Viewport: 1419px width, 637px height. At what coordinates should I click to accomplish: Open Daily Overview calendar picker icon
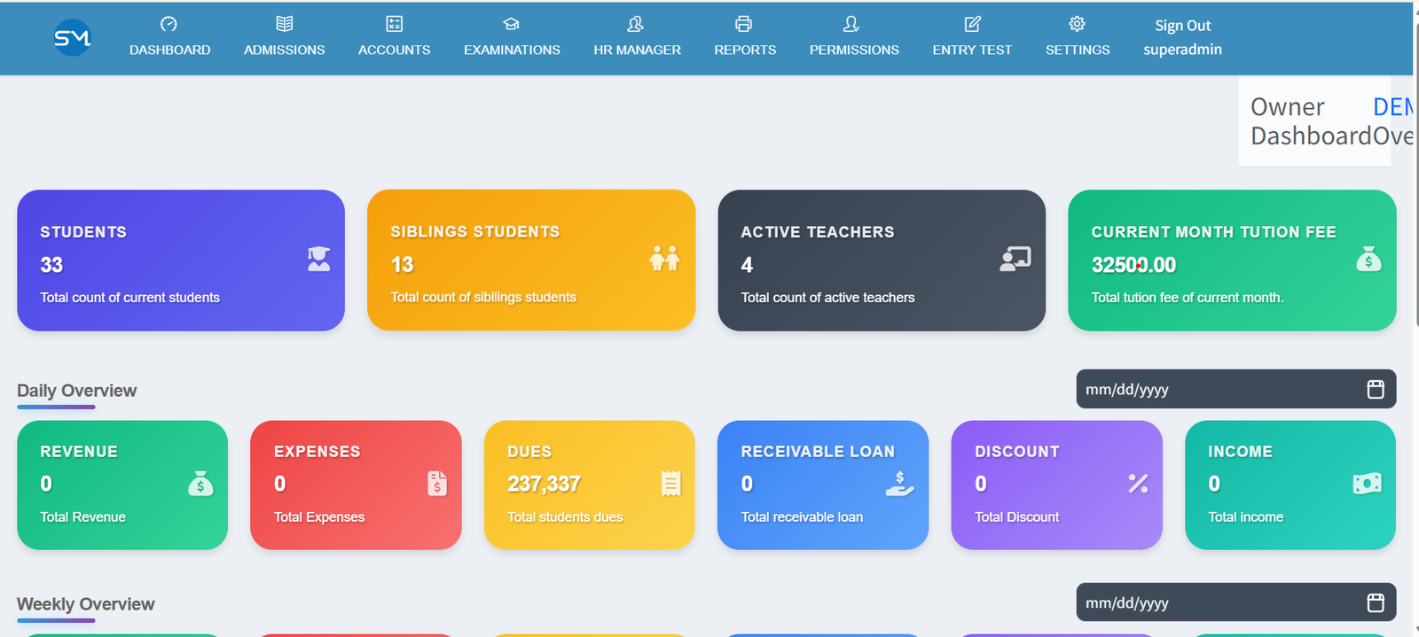click(1375, 389)
